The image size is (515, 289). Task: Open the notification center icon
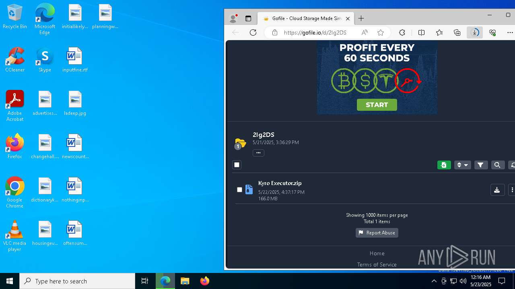pos(502,281)
